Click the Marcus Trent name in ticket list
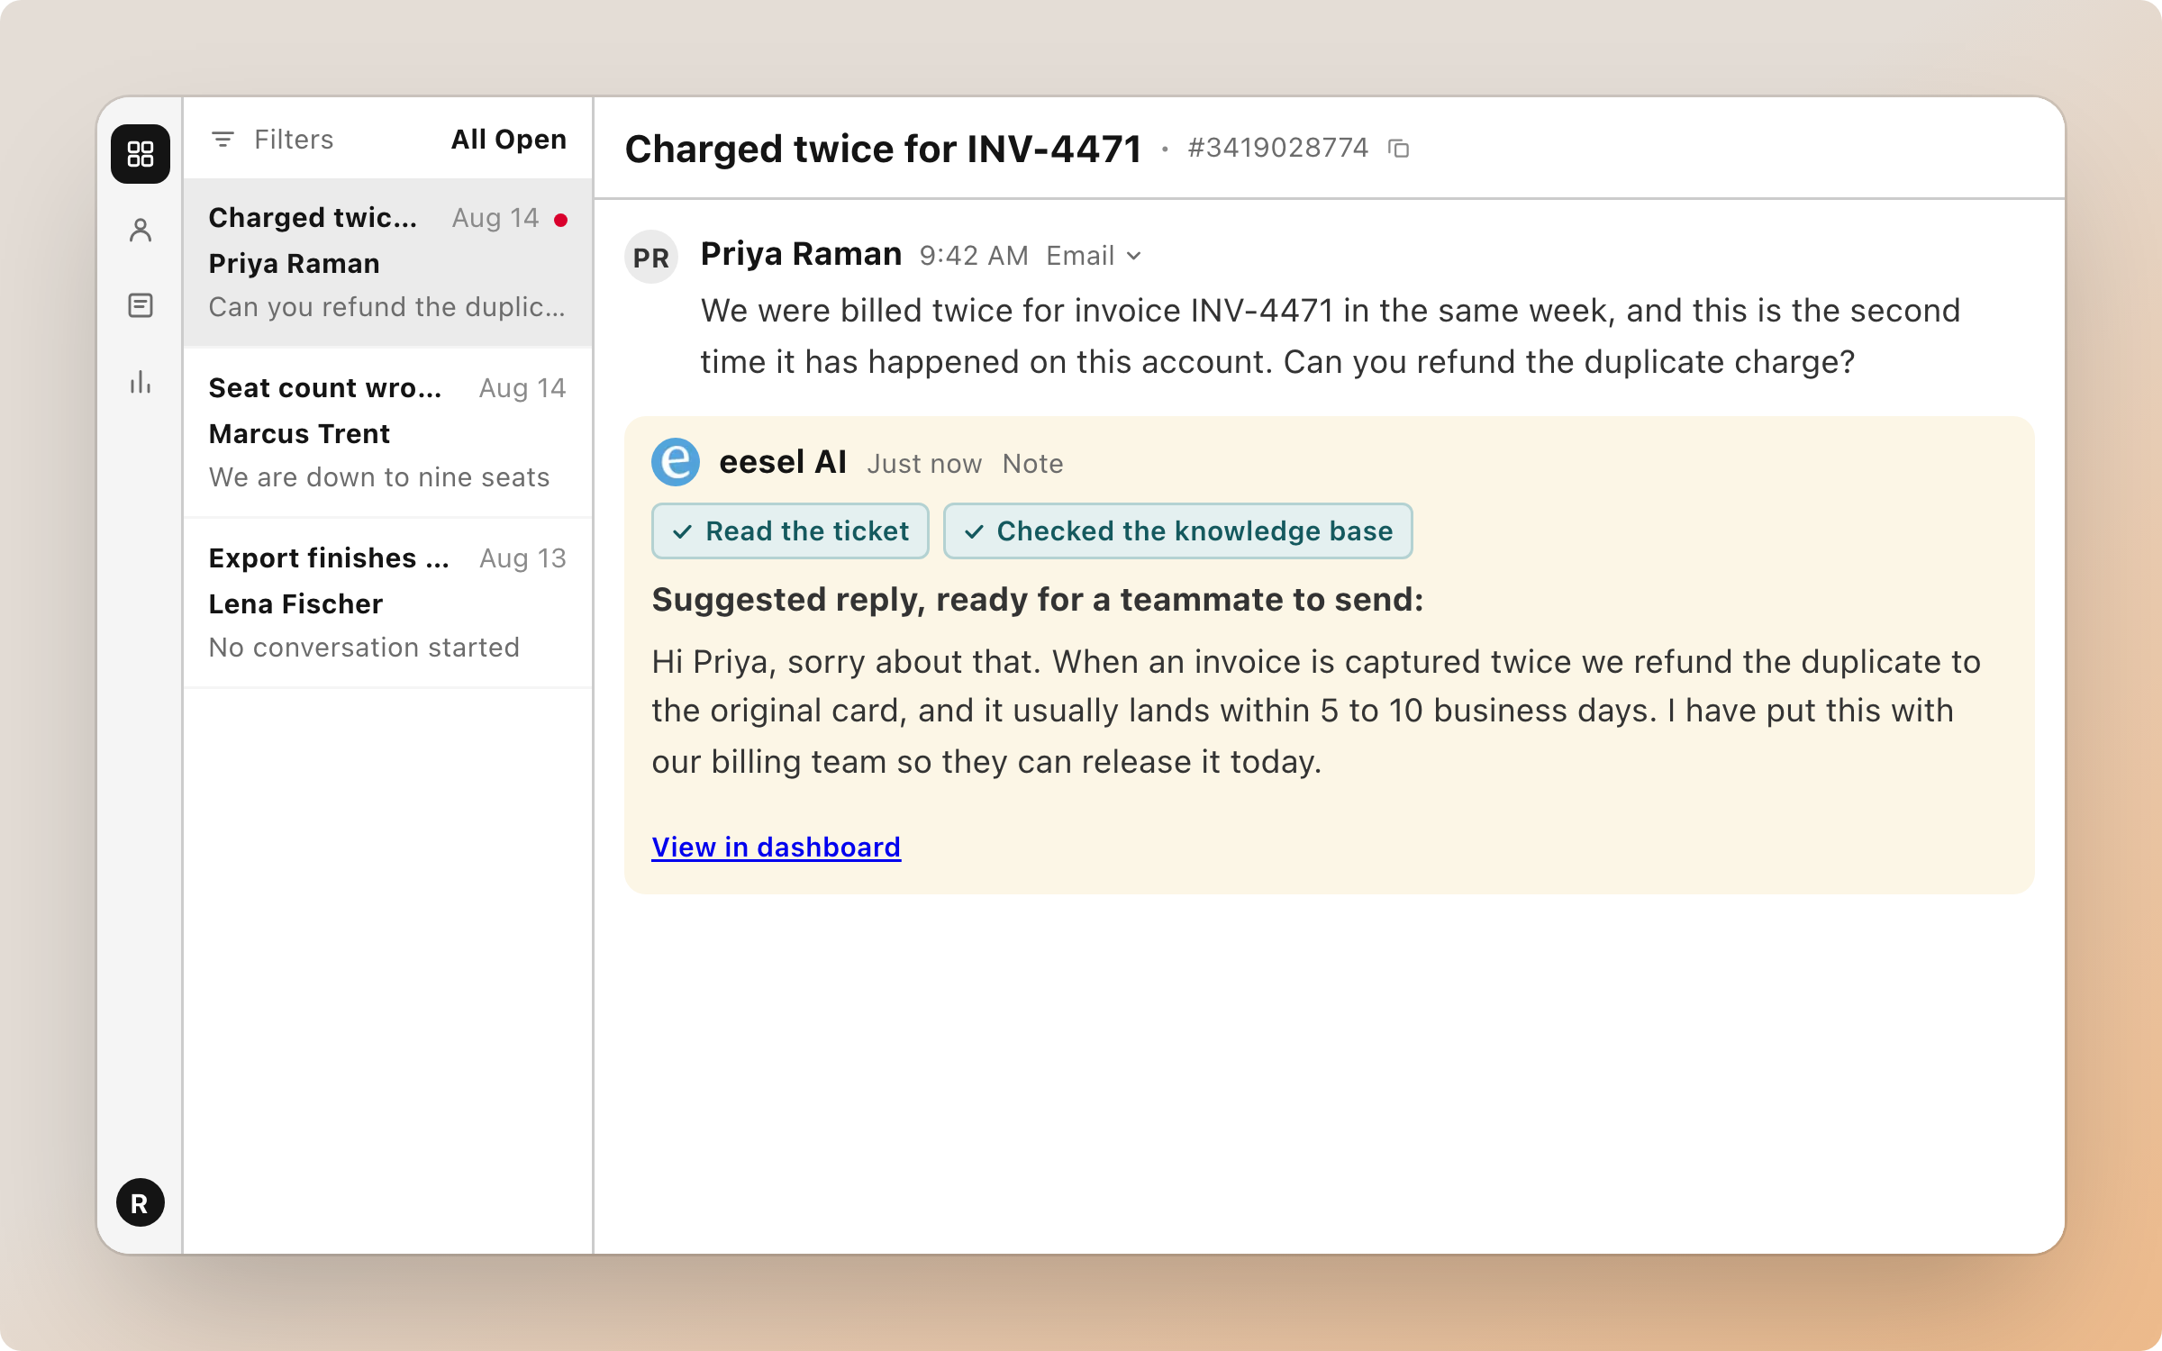 pyautogui.click(x=299, y=434)
